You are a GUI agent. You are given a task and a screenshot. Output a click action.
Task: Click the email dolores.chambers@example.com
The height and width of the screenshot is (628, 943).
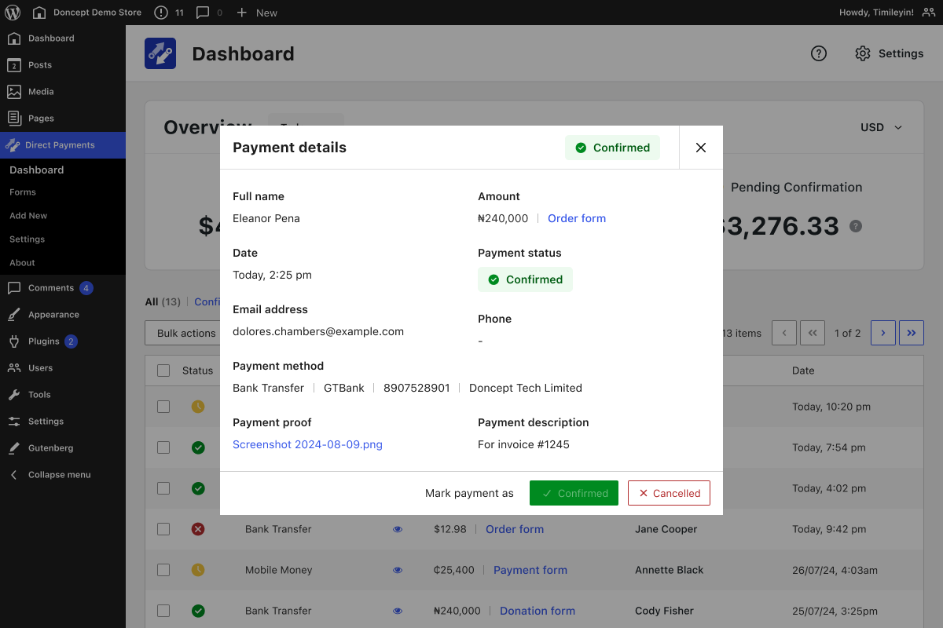click(x=318, y=331)
